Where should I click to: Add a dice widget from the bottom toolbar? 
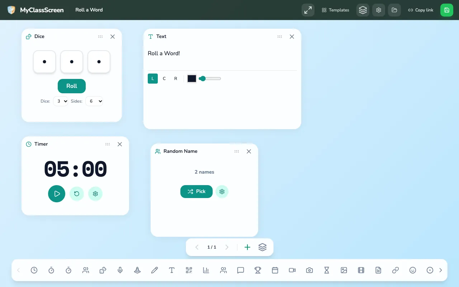(x=103, y=270)
